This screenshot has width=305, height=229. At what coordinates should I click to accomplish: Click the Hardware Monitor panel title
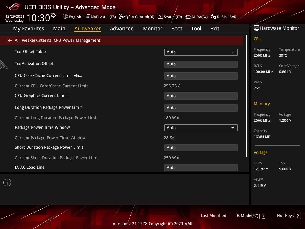point(279,28)
